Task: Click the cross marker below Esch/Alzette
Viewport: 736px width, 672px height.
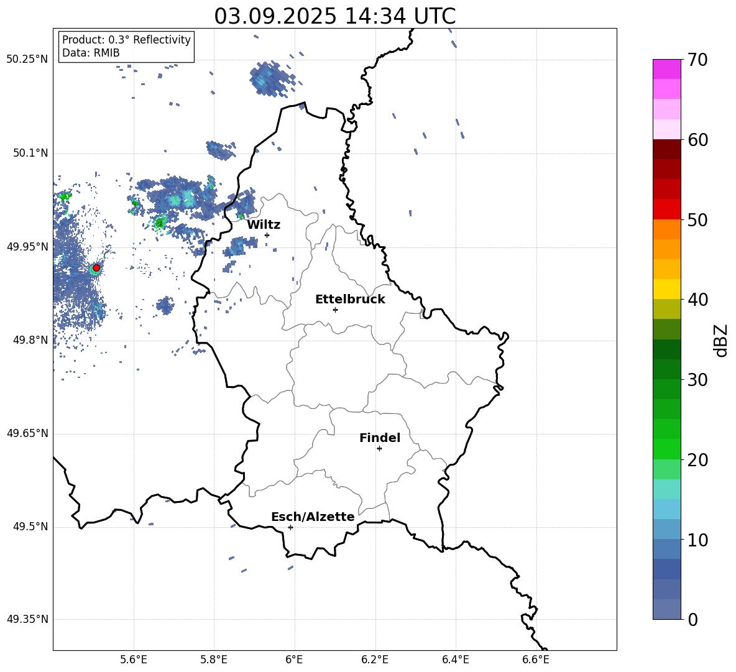Action: (290, 527)
